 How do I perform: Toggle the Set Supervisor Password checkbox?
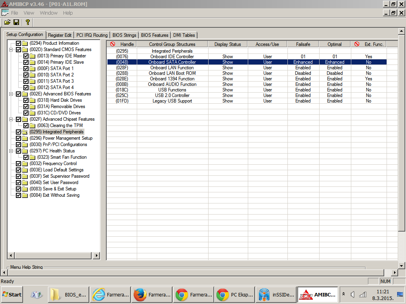point(18,176)
